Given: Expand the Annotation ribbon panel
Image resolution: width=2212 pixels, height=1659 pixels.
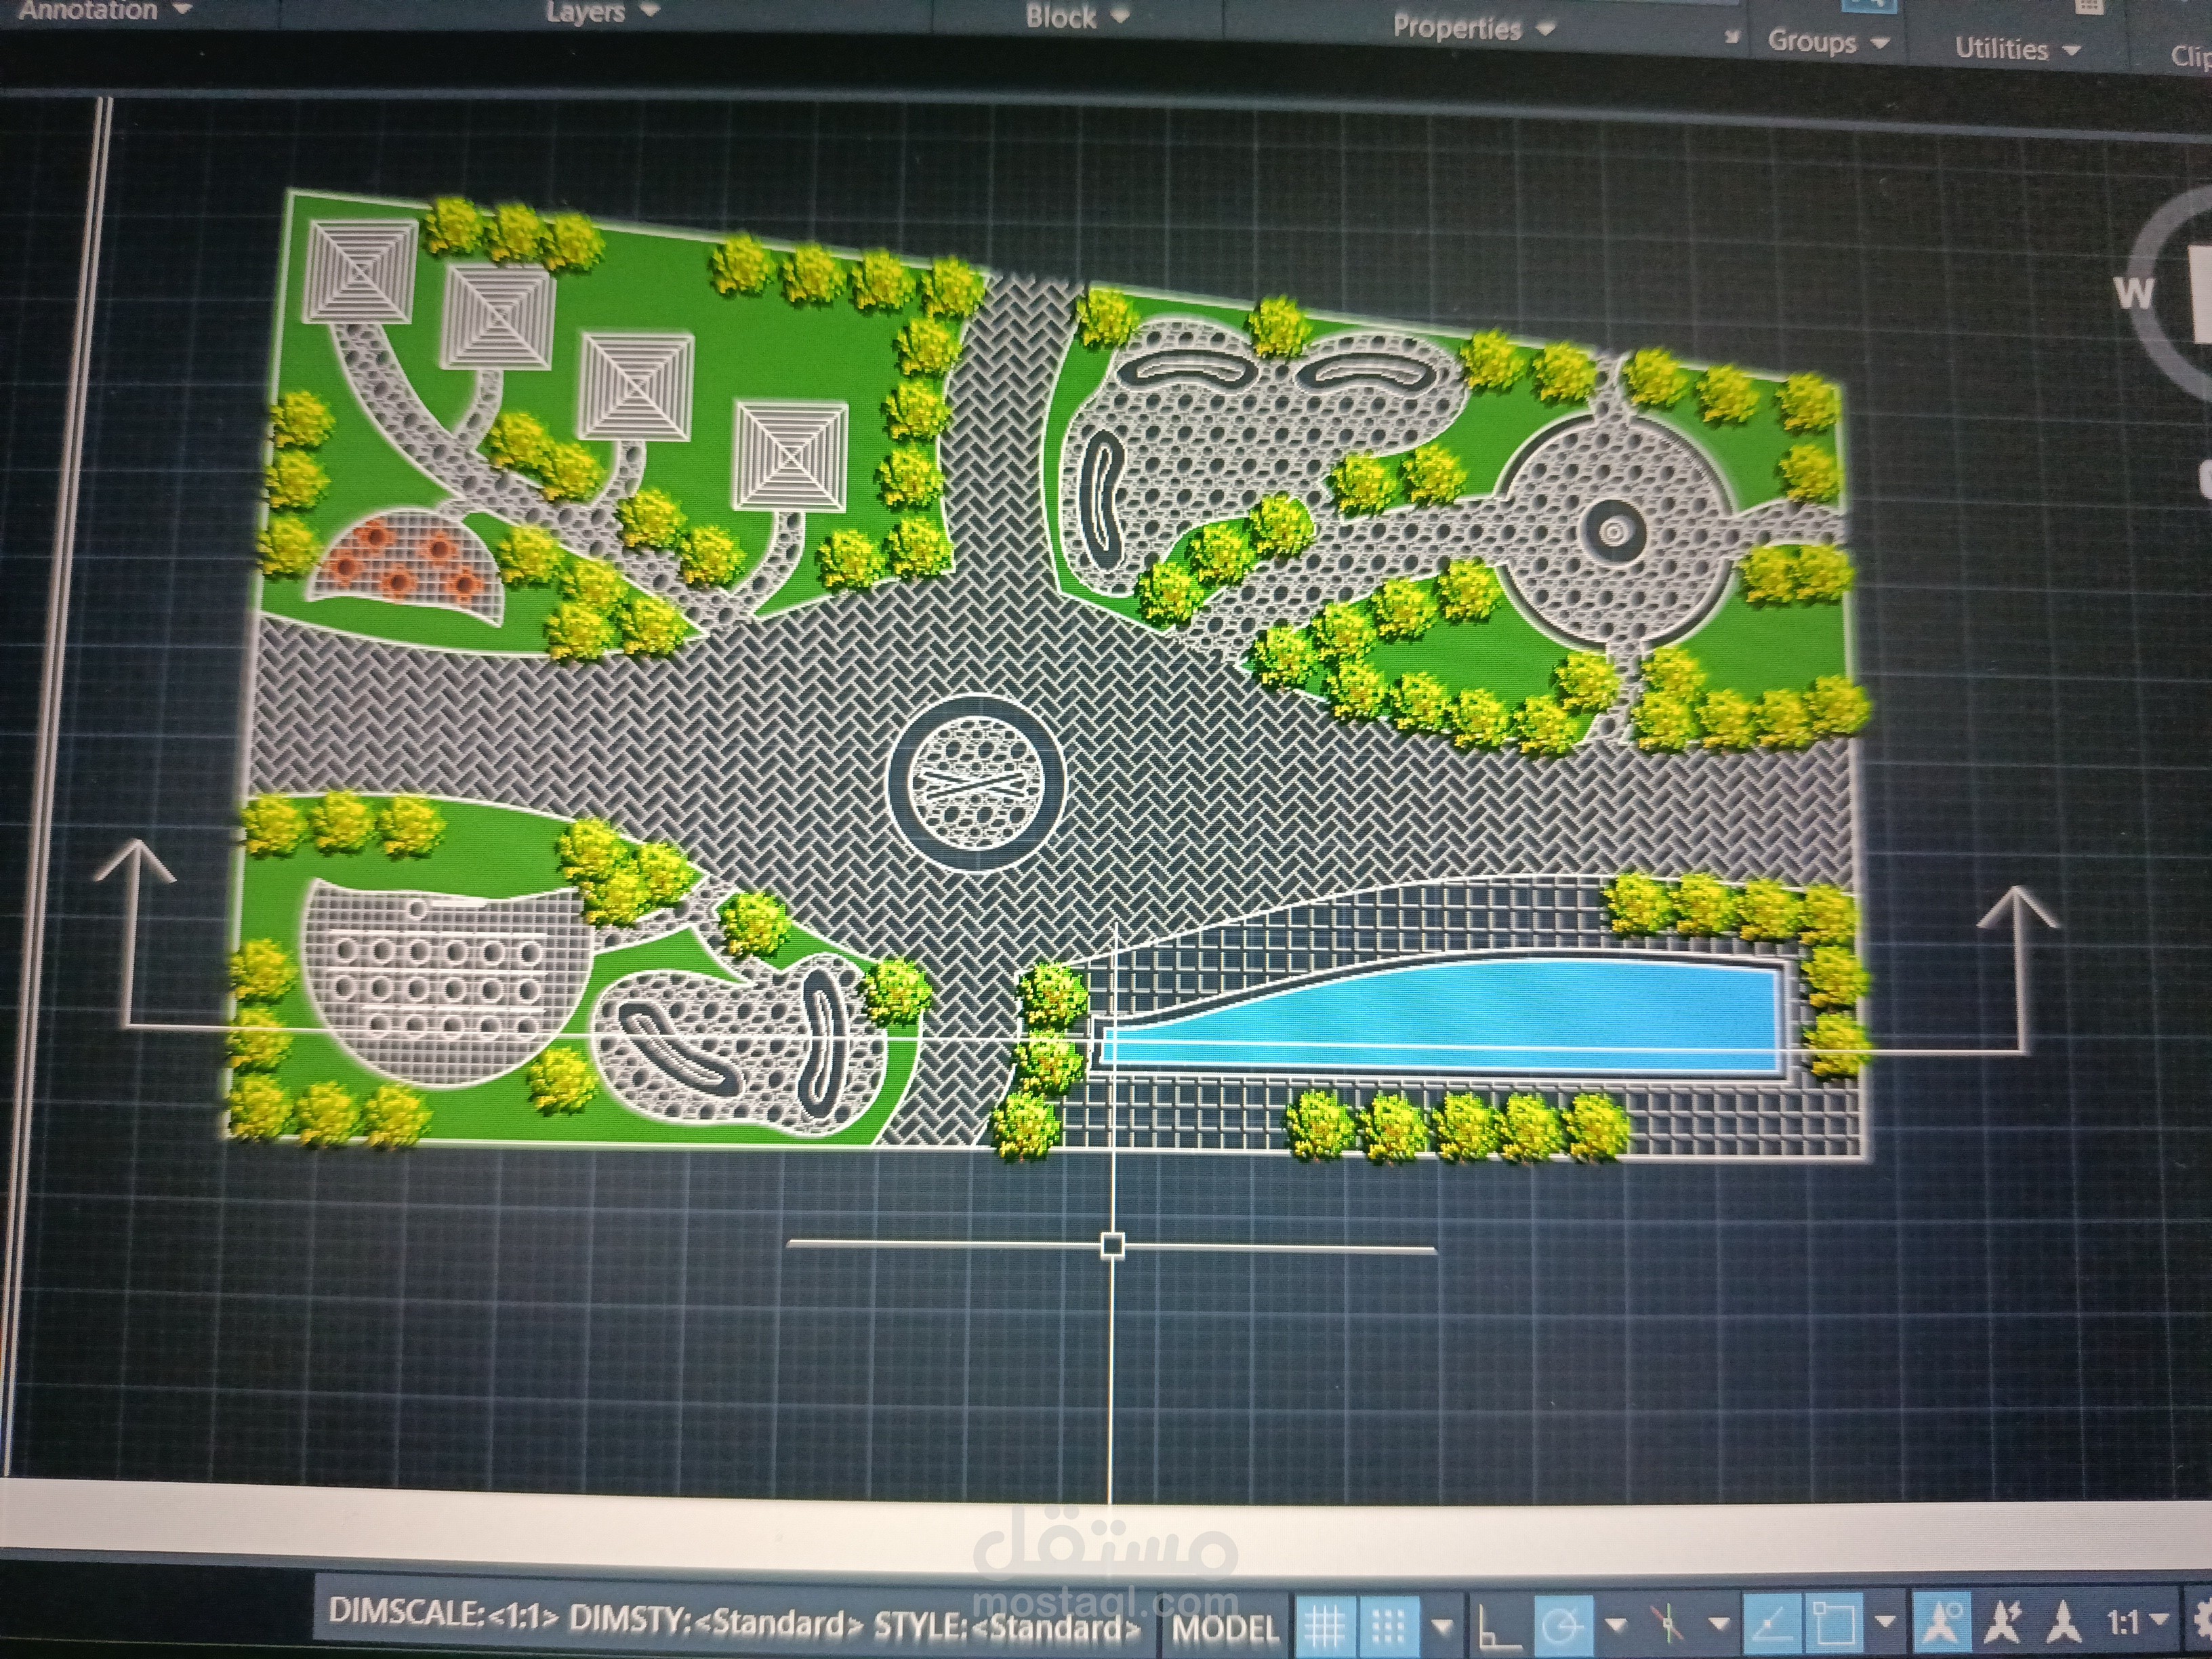Looking at the screenshot, I should tap(105, 10).
